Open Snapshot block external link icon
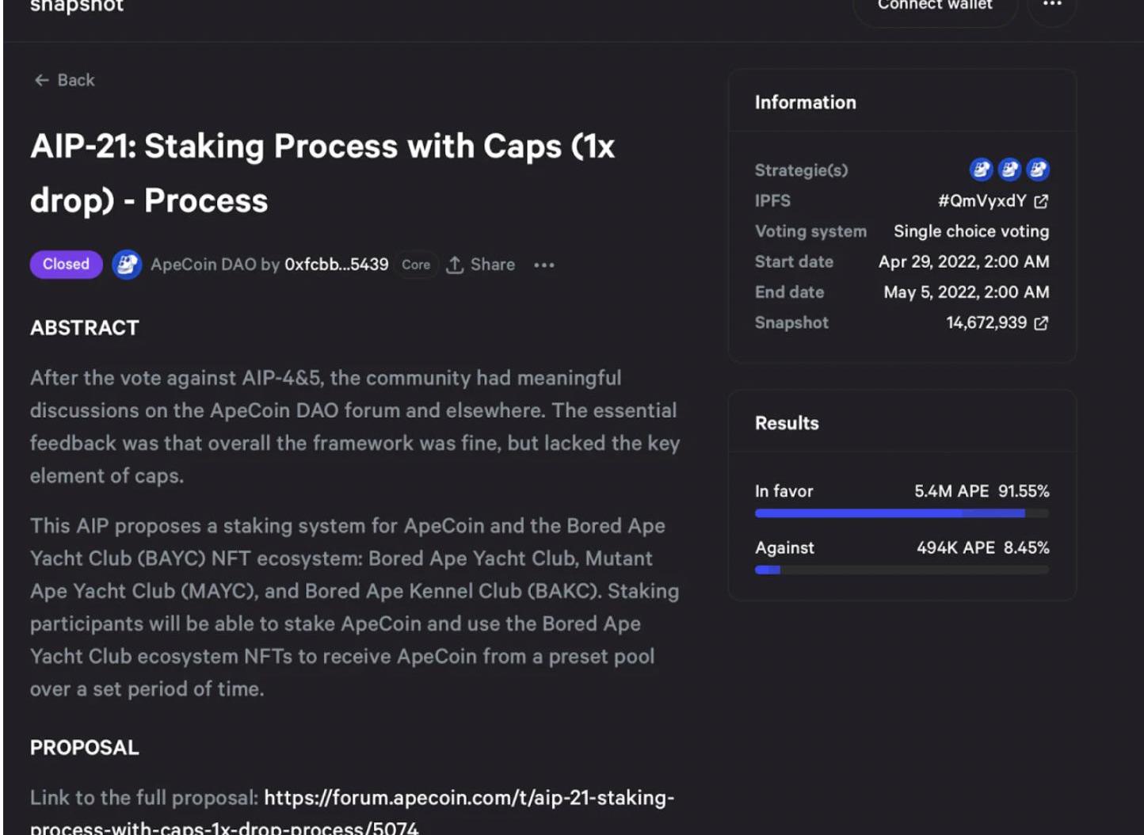 click(x=1041, y=323)
